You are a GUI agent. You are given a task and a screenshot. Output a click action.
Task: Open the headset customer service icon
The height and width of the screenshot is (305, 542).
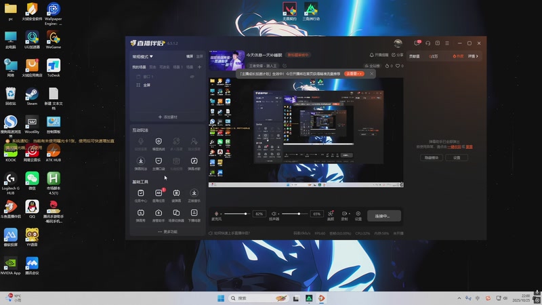pyautogui.click(x=428, y=43)
